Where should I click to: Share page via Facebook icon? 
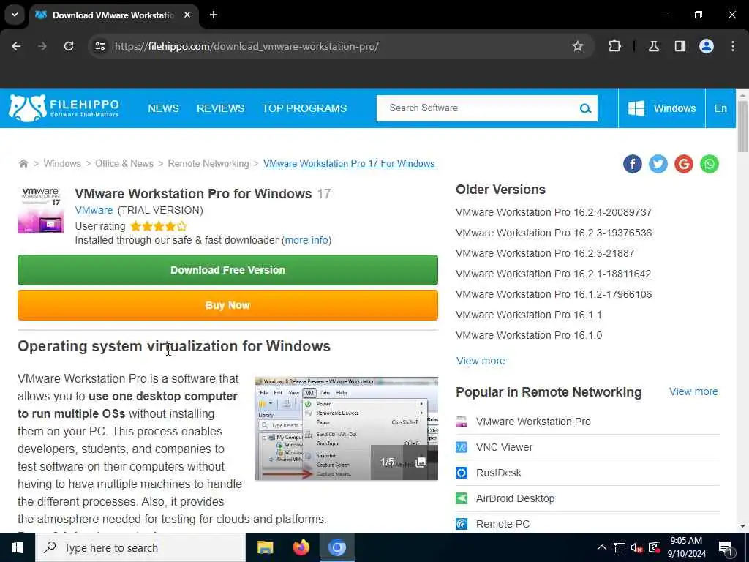(633, 164)
